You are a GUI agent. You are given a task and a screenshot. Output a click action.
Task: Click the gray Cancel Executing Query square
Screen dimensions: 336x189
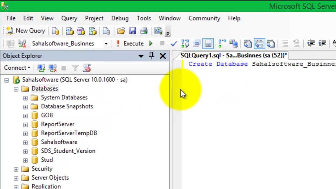coord(162,43)
